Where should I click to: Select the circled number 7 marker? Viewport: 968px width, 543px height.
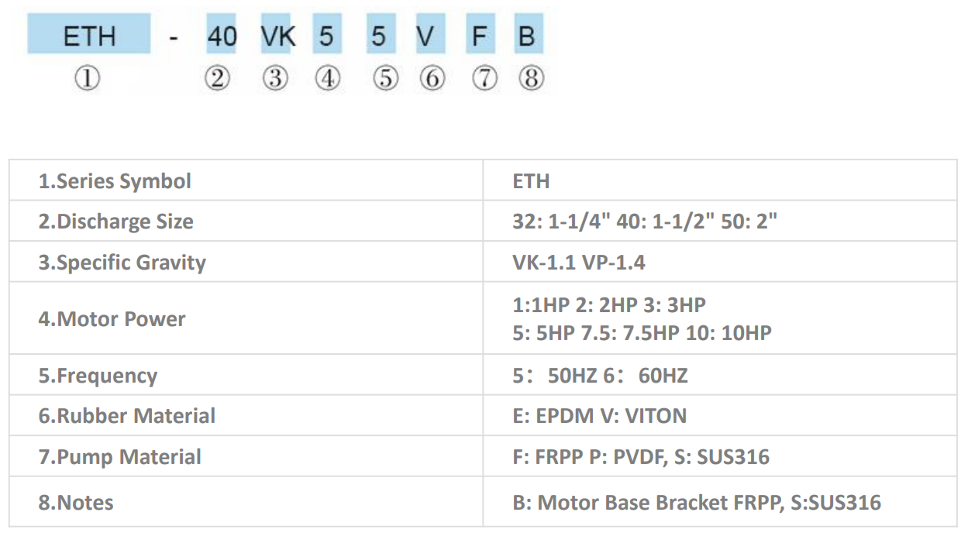(x=484, y=79)
